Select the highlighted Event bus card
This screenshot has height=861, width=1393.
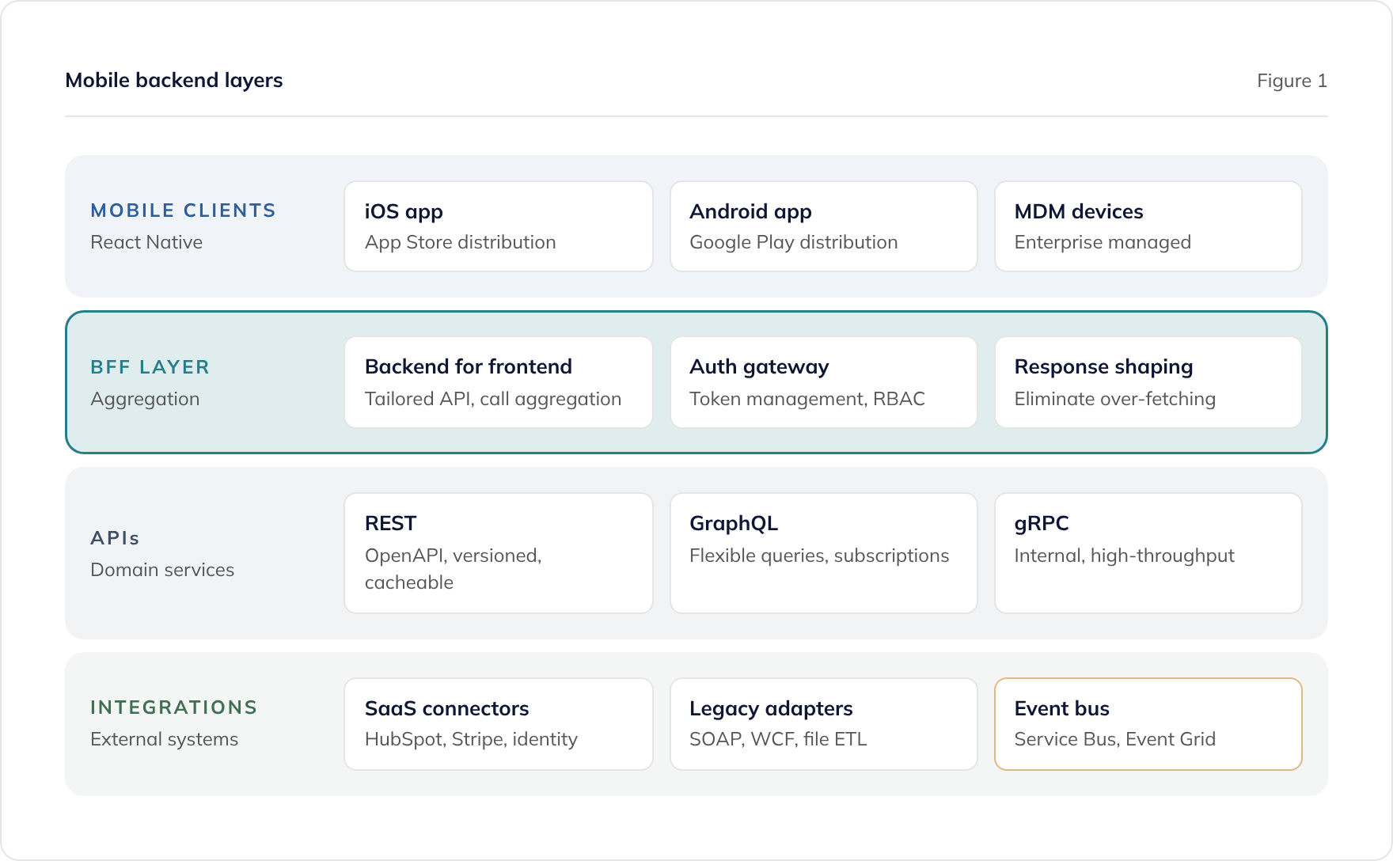coord(1148,724)
